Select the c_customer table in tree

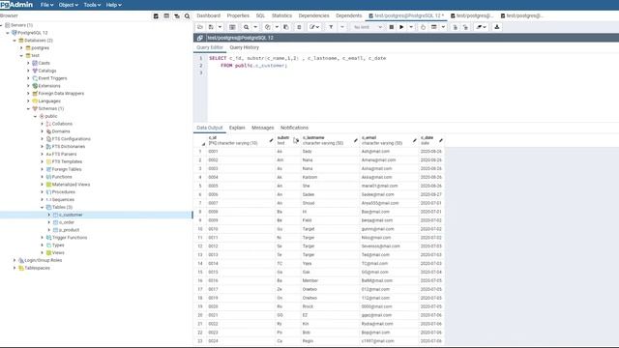coord(71,215)
